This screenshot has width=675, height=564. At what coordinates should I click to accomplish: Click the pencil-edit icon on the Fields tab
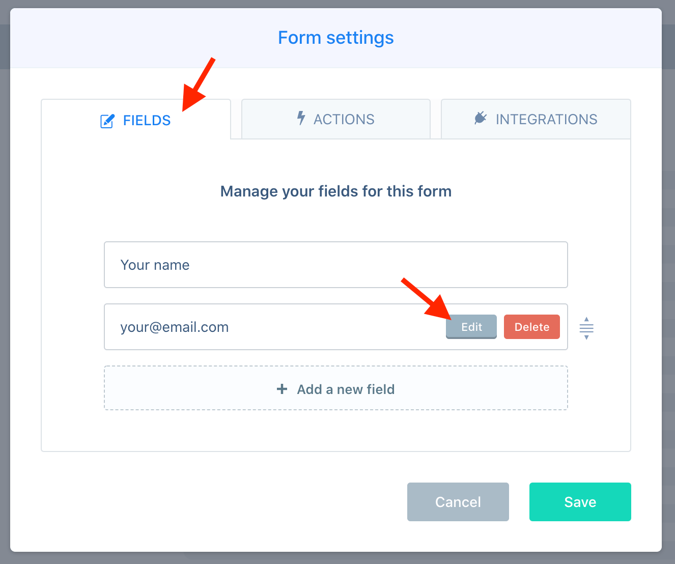[107, 121]
